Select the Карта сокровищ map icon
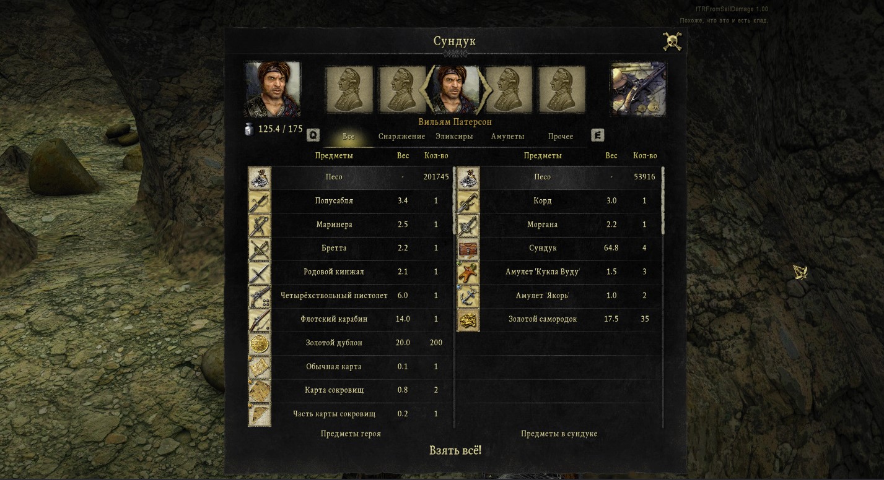 pos(259,391)
